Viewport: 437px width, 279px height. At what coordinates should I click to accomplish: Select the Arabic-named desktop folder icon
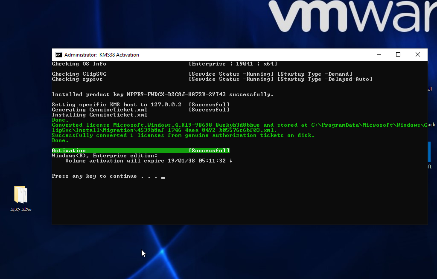tap(21, 194)
